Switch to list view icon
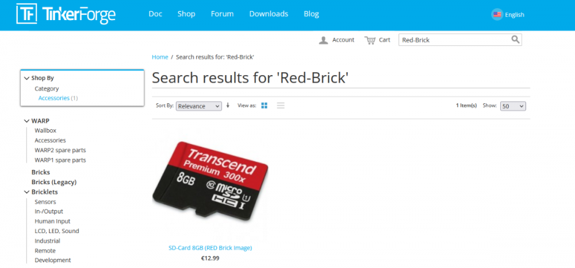 pyautogui.click(x=281, y=106)
